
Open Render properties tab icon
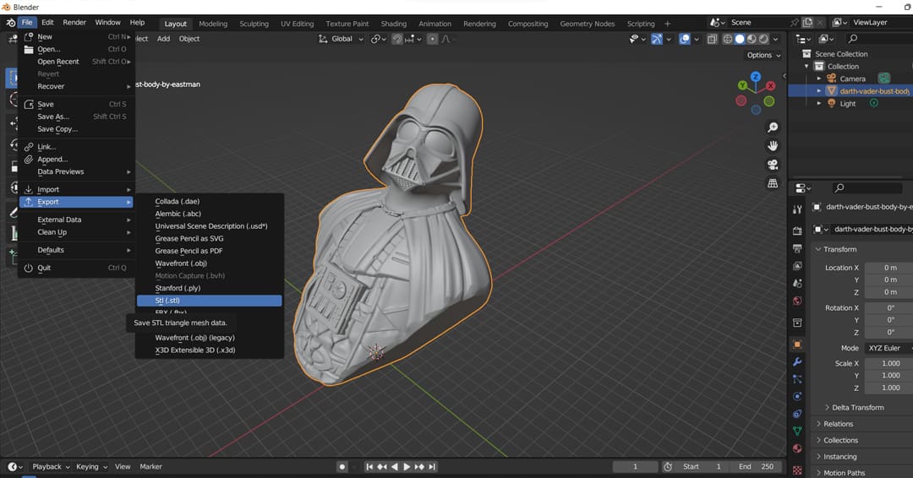click(797, 231)
